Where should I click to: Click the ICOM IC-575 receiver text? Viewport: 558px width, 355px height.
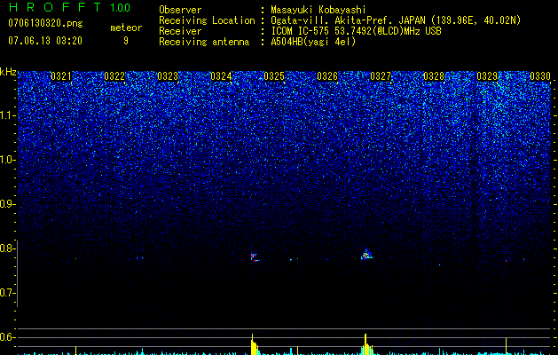[x=356, y=31]
